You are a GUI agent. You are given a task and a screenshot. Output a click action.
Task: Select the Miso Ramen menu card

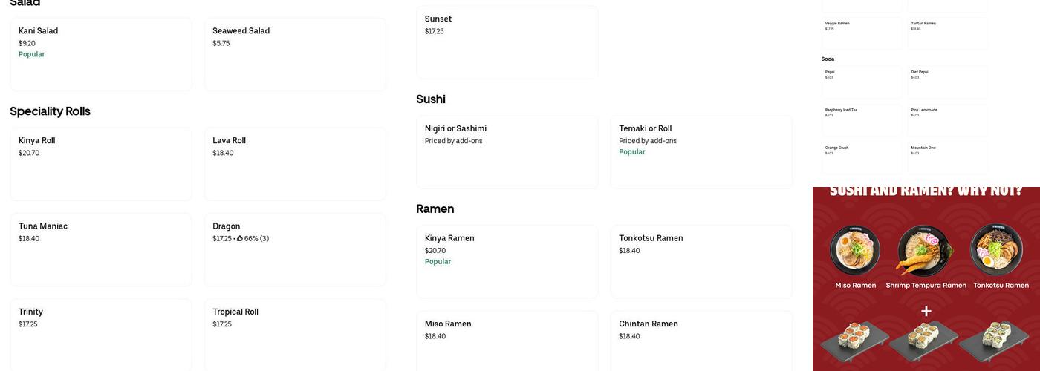507,340
